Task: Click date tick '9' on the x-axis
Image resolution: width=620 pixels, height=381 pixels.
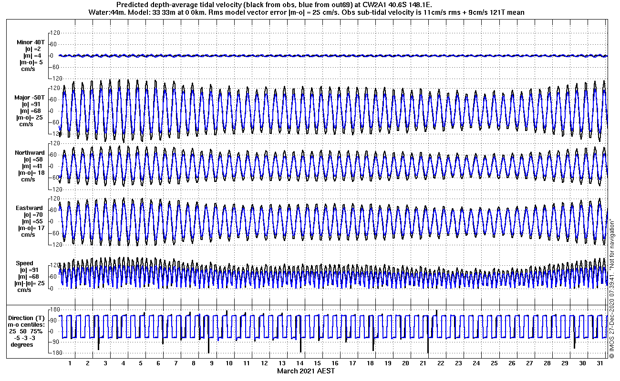Action: pyautogui.click(x=211, y=363)
